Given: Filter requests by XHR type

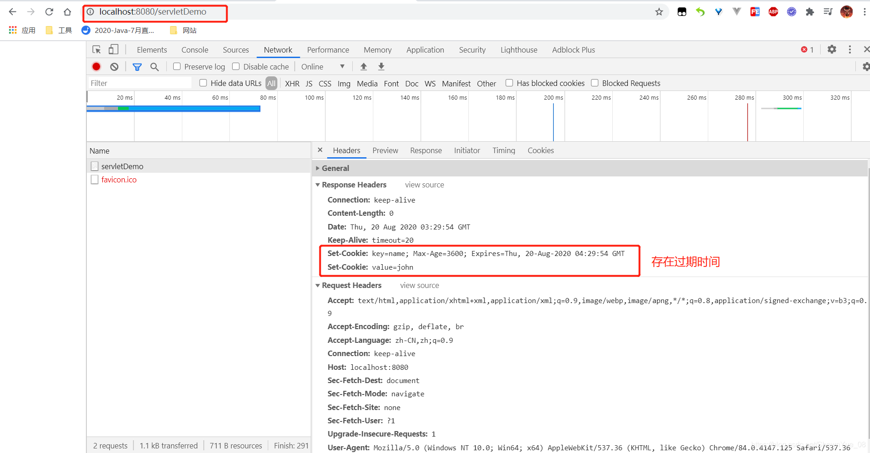Looking at the screenshot, I should pyautogui.click(x=292, y=83).
